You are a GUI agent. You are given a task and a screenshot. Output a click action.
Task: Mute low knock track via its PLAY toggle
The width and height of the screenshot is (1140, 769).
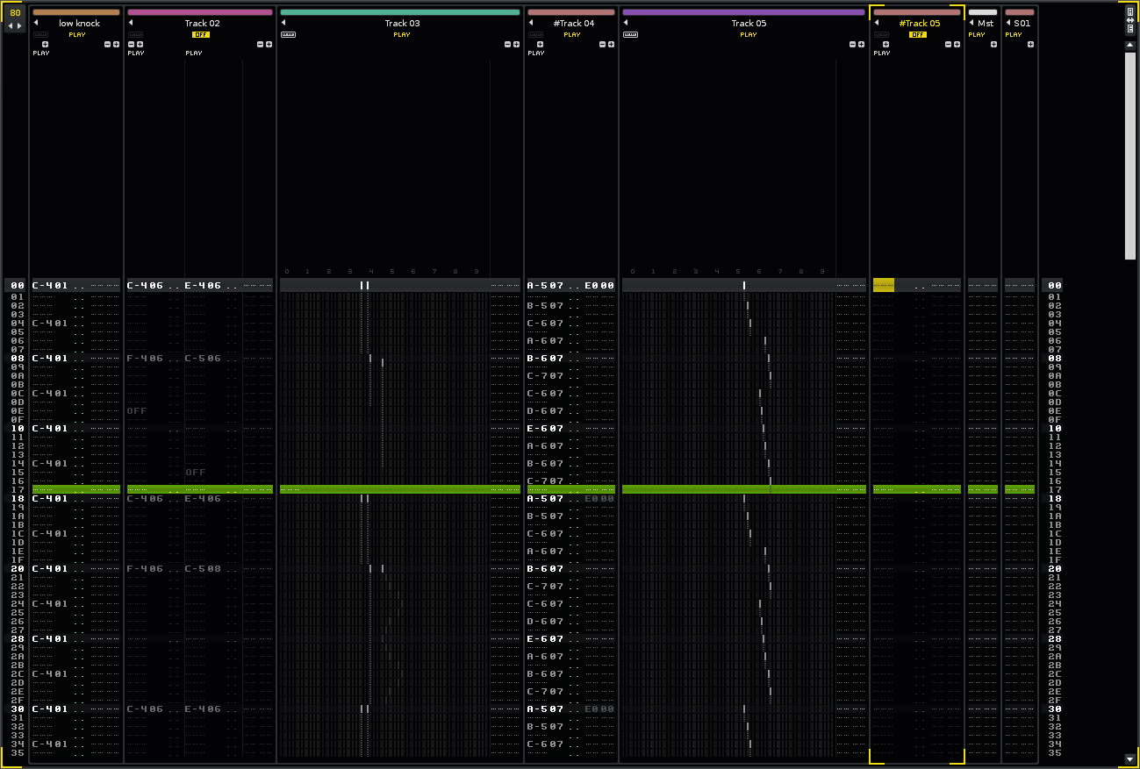point(77,34)
